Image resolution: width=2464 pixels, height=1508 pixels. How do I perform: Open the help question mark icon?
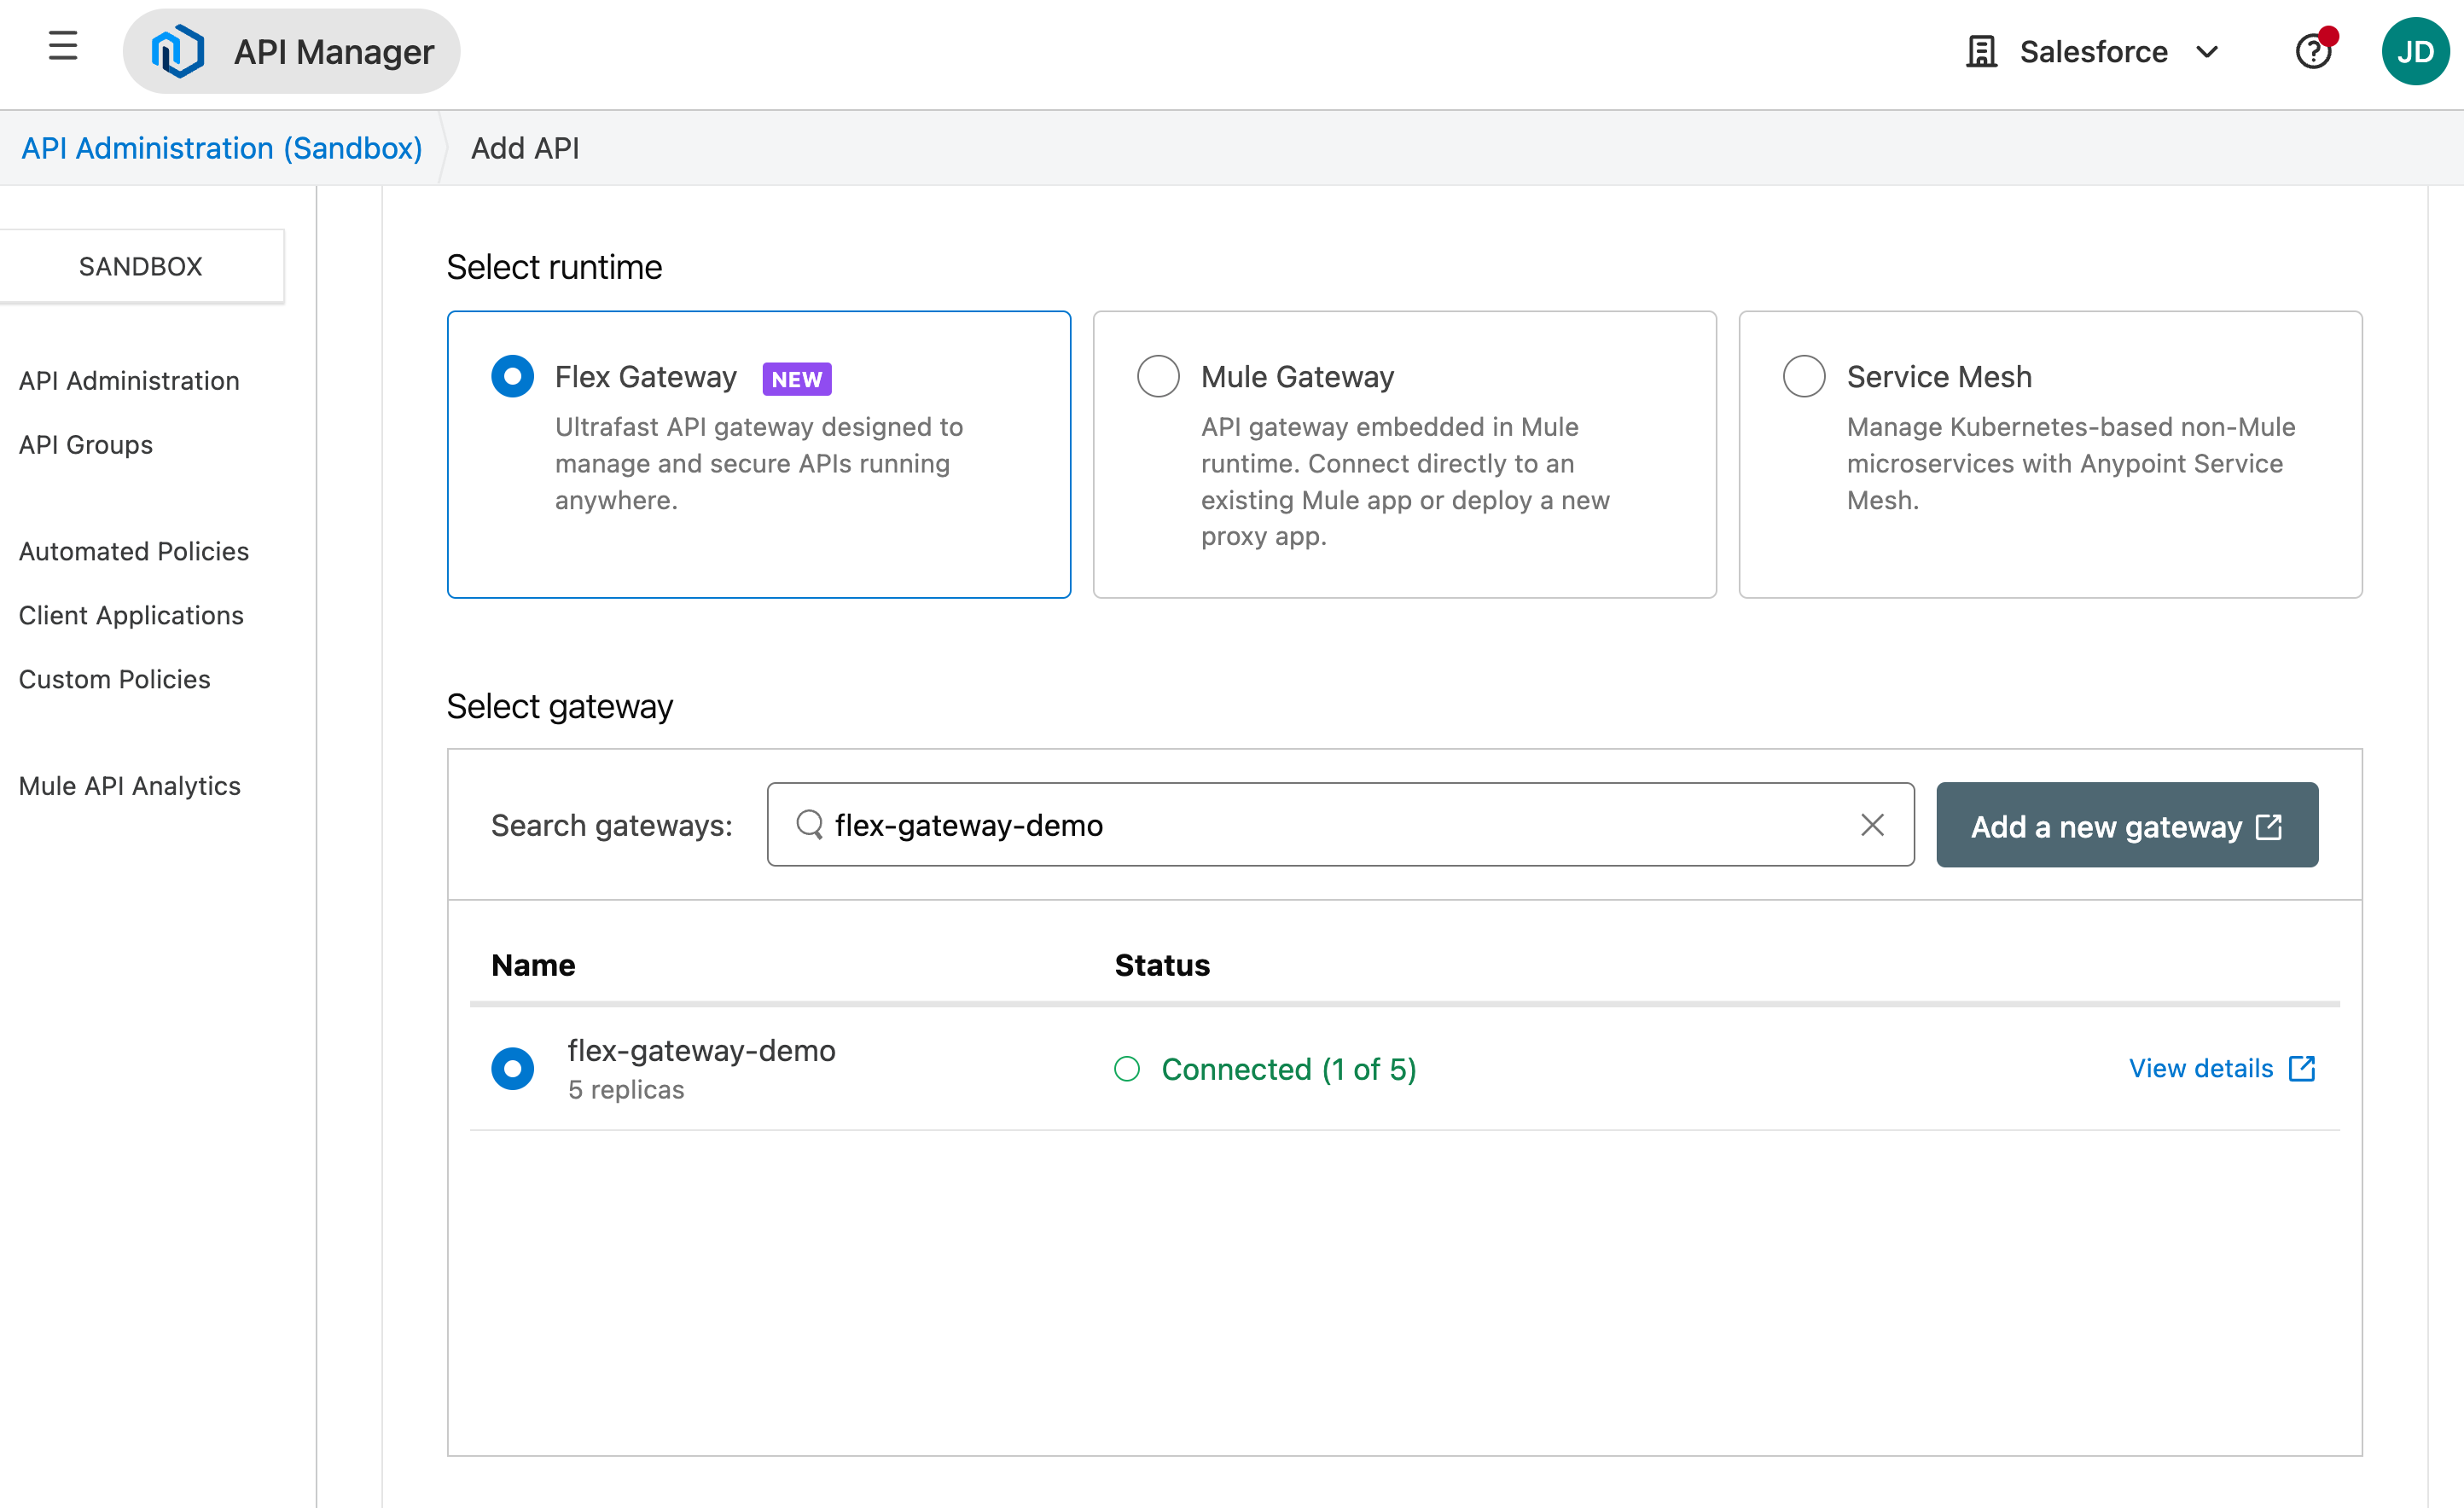[2313, 51]
